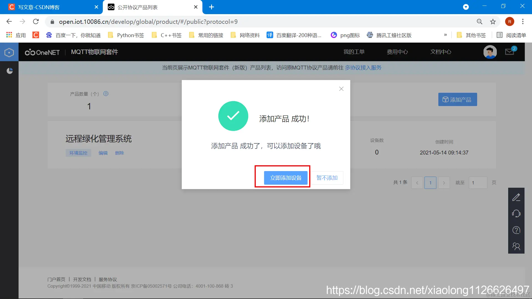Click the hexagon console icon in sidebar

click(x=9, y=52)
